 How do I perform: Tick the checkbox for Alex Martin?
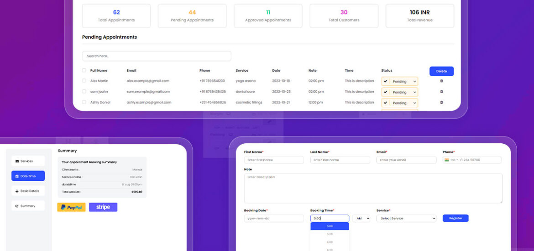(84, 81)
